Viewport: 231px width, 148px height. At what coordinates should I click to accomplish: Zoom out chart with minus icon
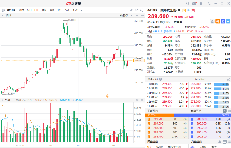[142, 15]
